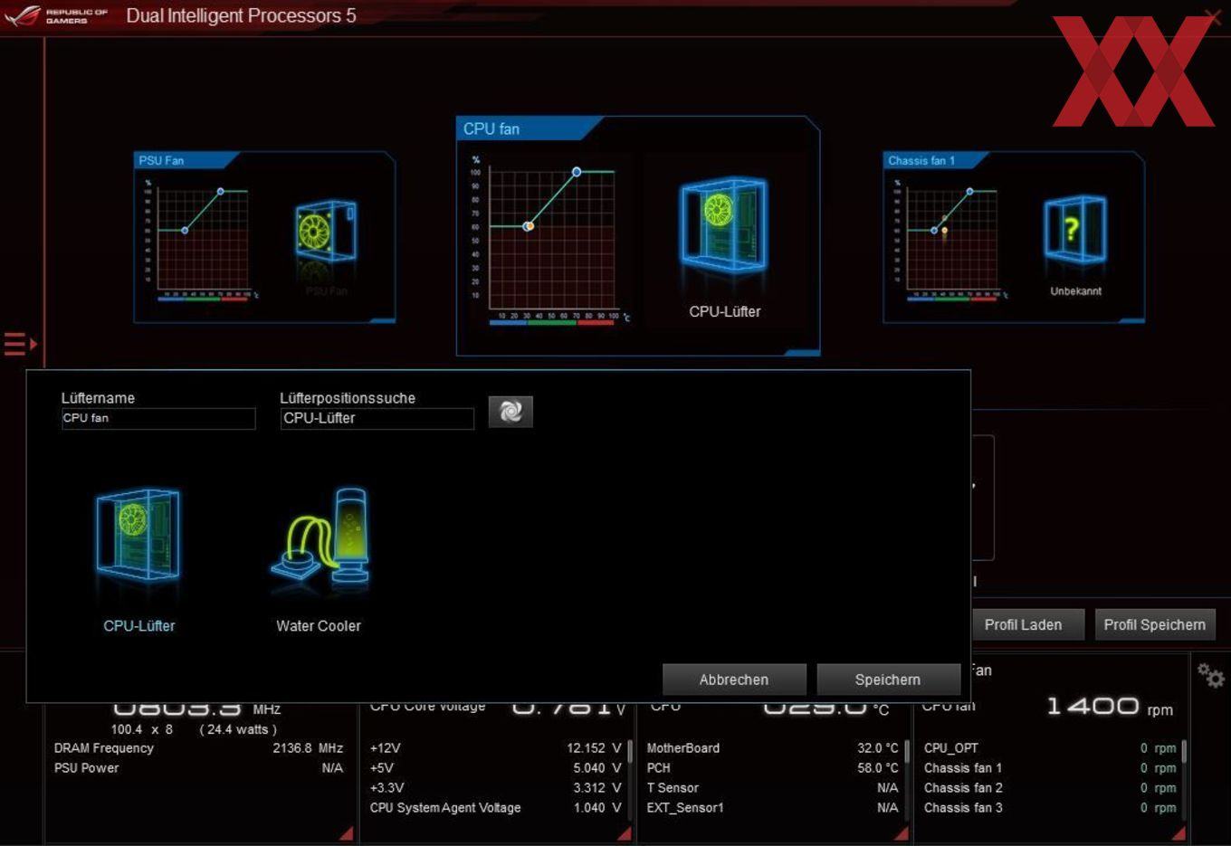
Task: Click the 24.4 watts reading
Action: [x=238, y=729]
